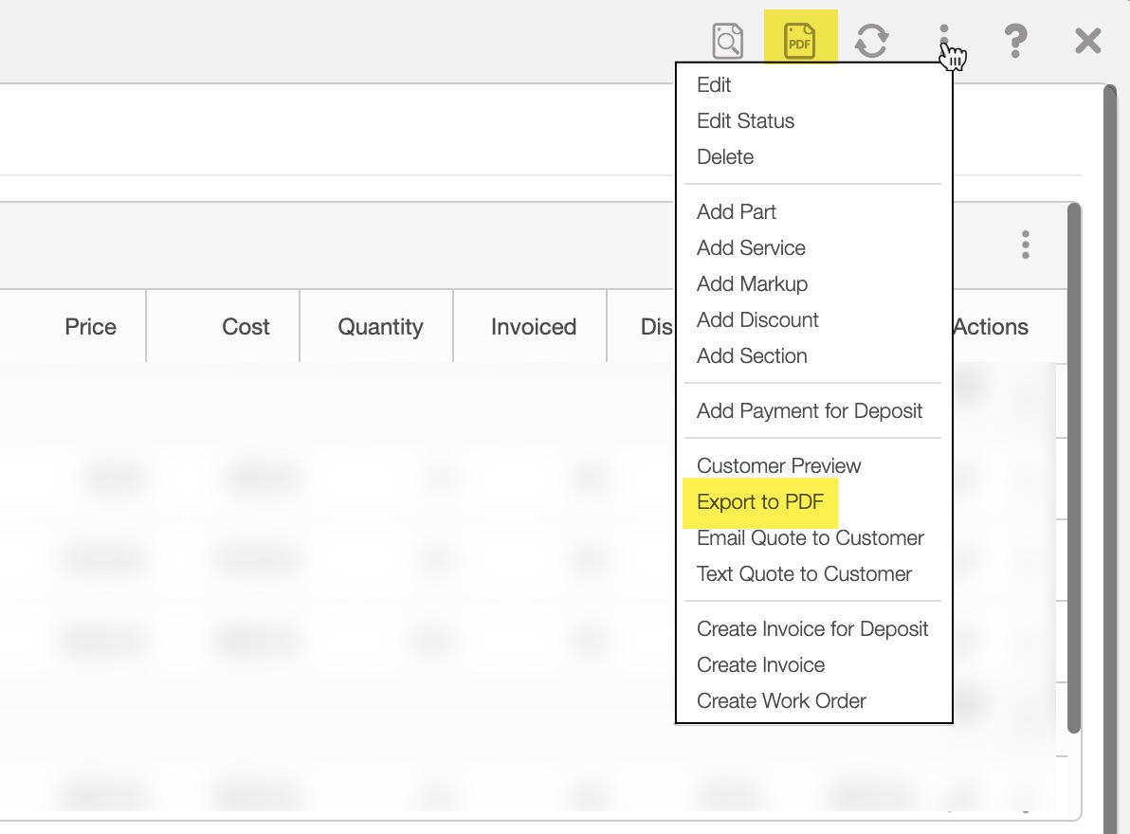1130x834 pixels.
Task: Open the table section three-dot menu
Action: 1025,245
